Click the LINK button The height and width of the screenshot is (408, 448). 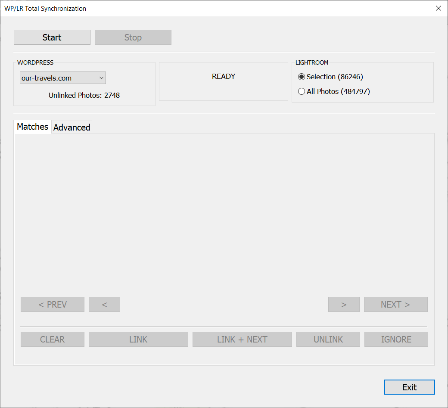point(138,339)
